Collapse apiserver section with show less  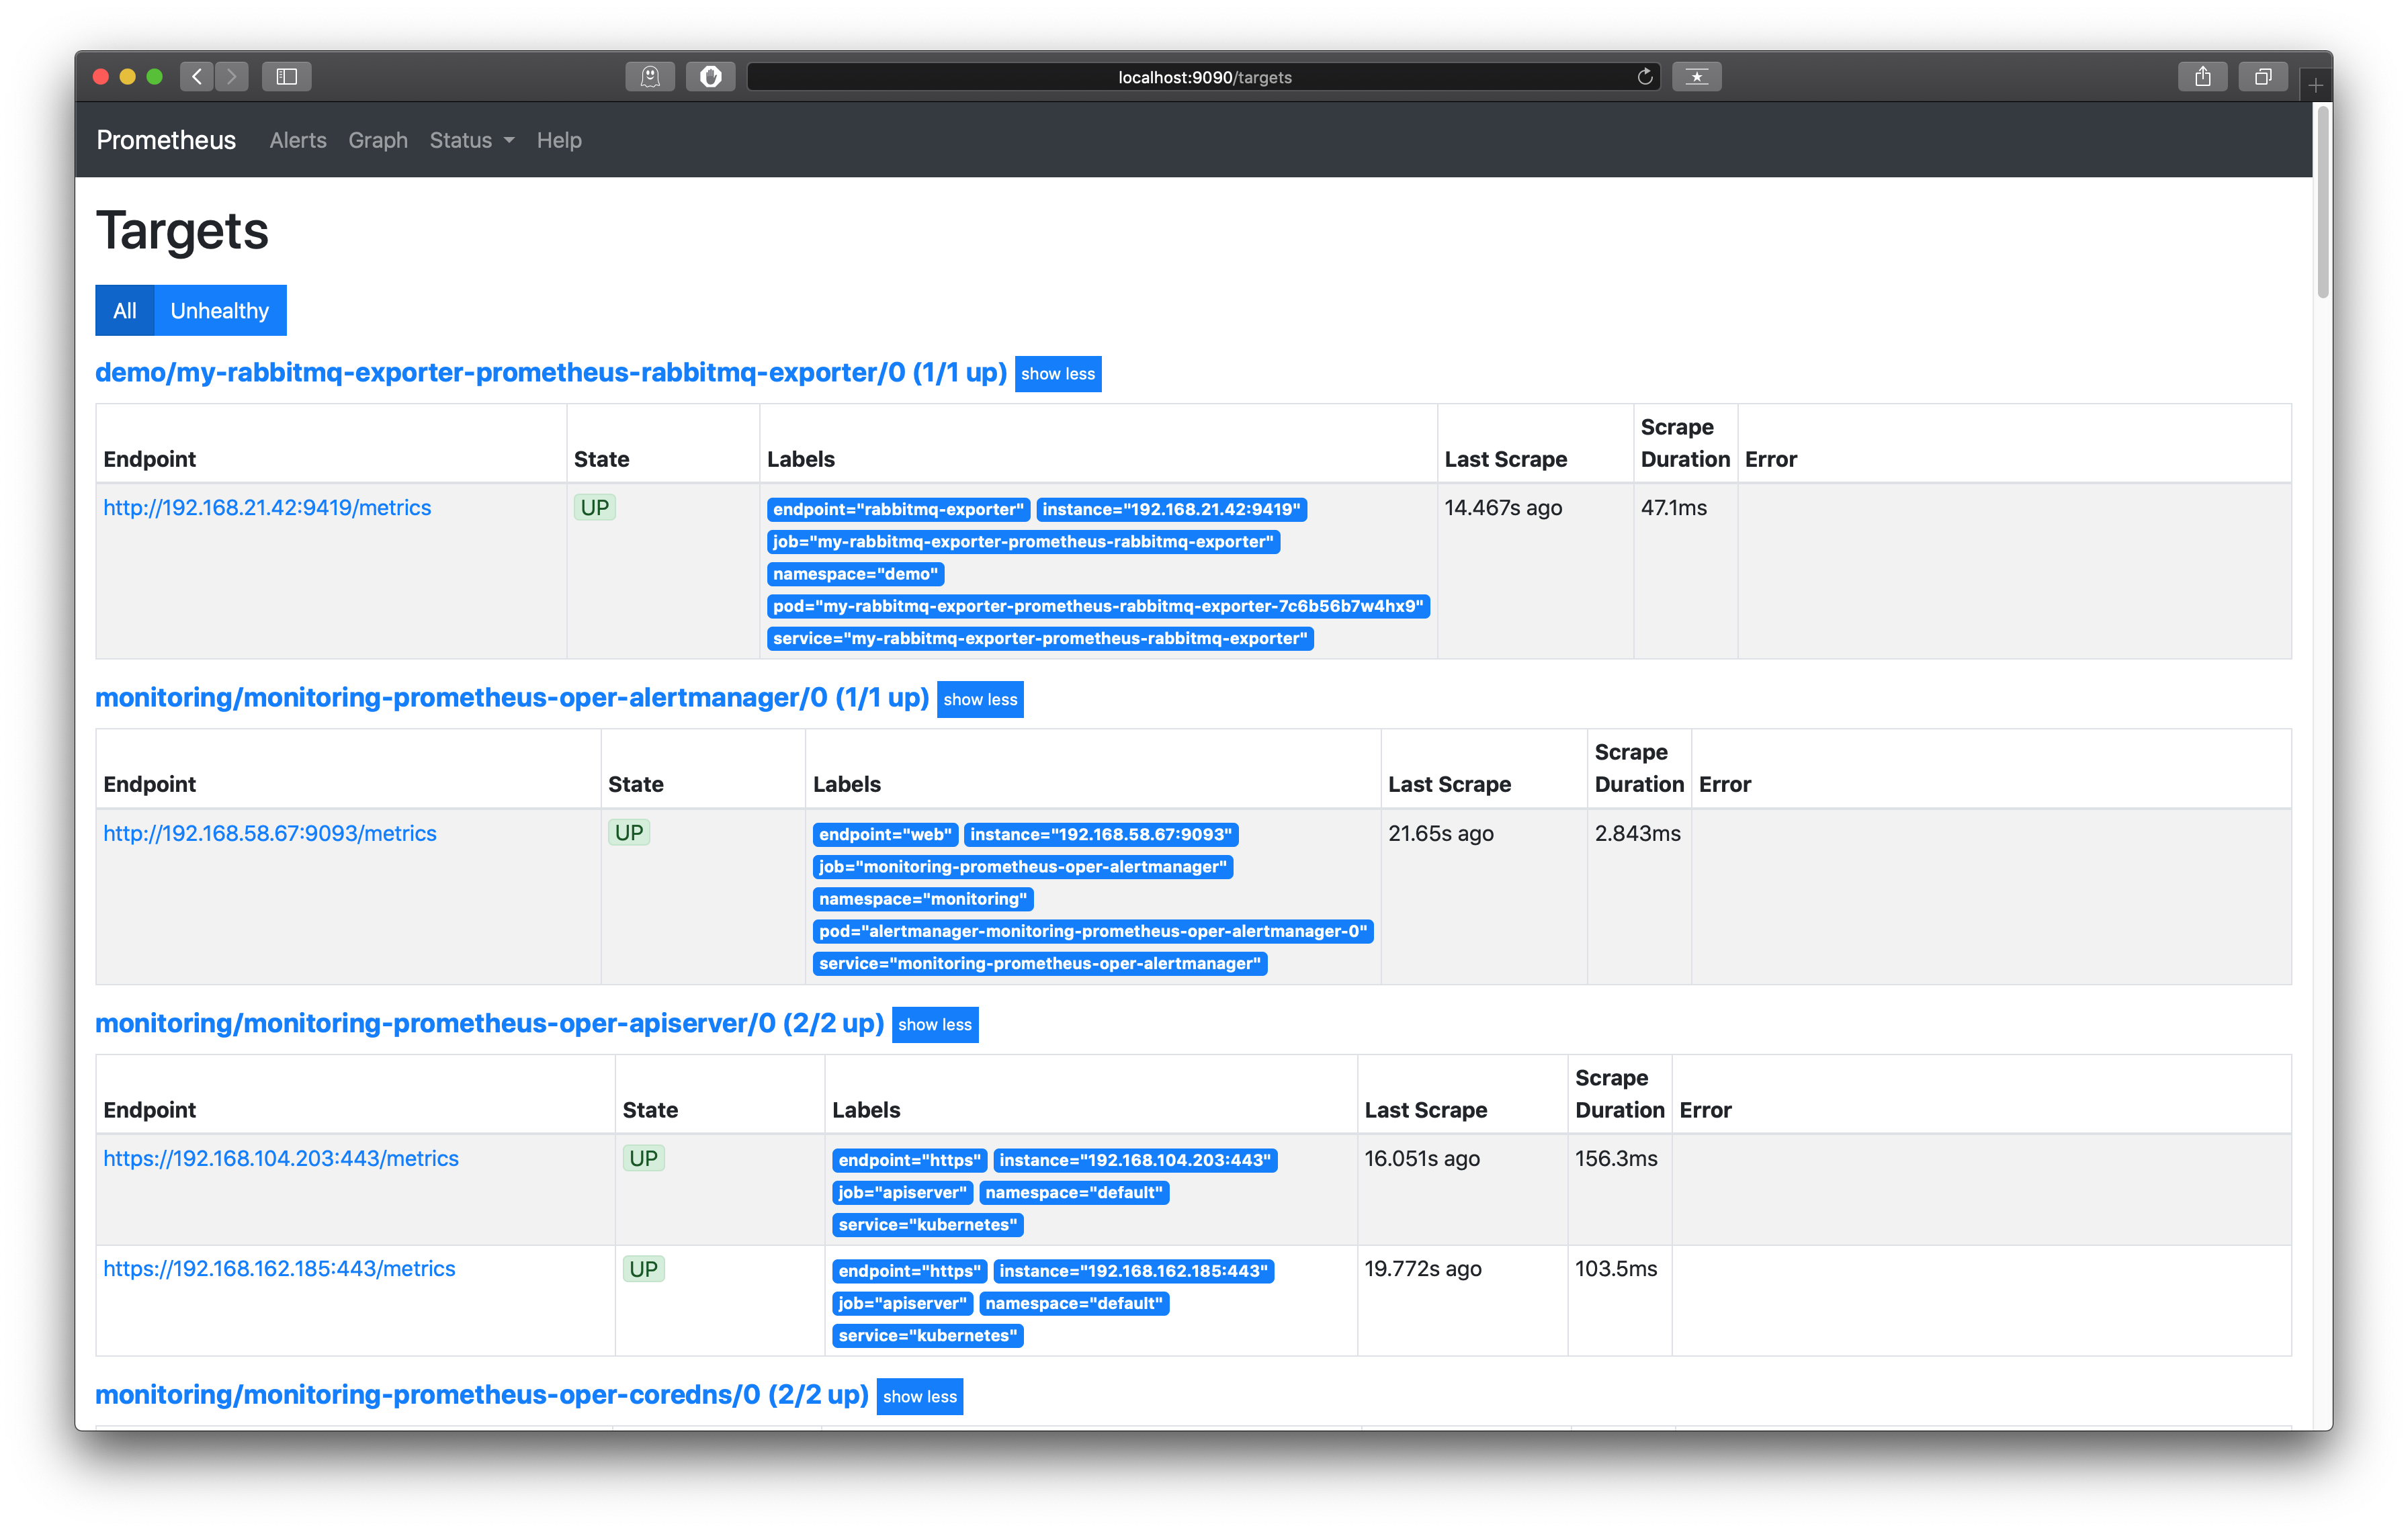point(934,1024)
